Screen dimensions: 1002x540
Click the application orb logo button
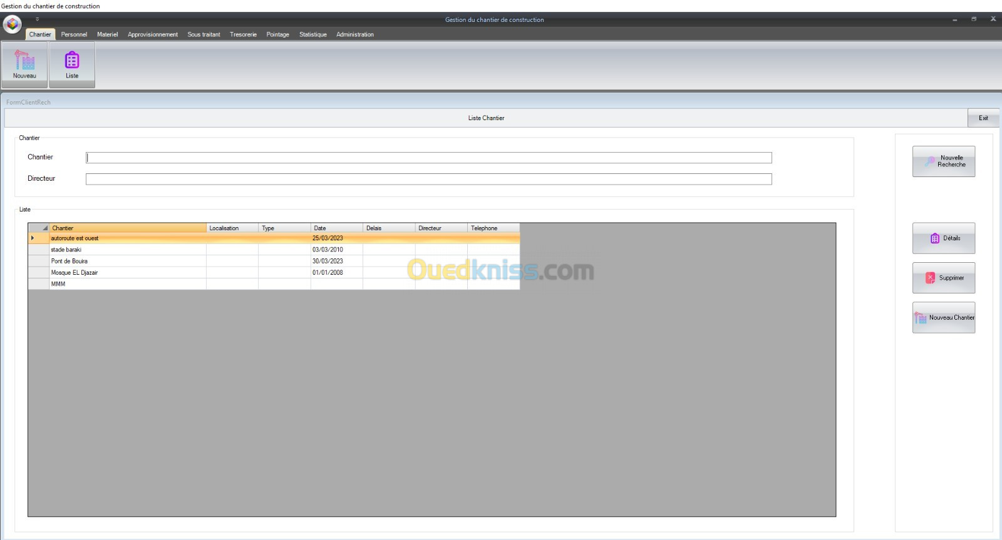pos(12,24)
